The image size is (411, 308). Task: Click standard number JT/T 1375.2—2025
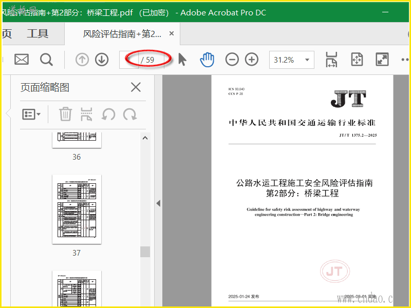tap(358, 135)
